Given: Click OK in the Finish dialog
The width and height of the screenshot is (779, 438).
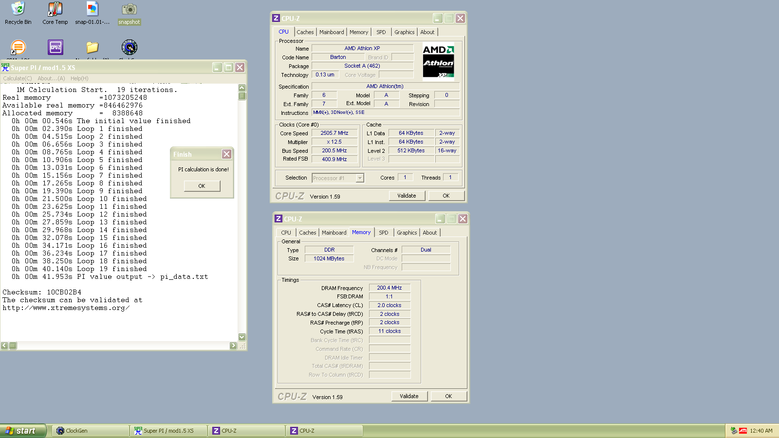Looking at the screenshot, I should pyautogui.click(x=202, y=186).
